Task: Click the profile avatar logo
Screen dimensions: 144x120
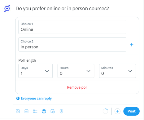Action: click(x=7, y=8)
